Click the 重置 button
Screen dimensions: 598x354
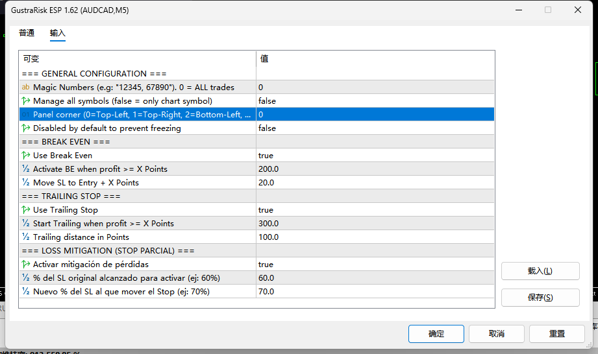click(x=557, y=334)
